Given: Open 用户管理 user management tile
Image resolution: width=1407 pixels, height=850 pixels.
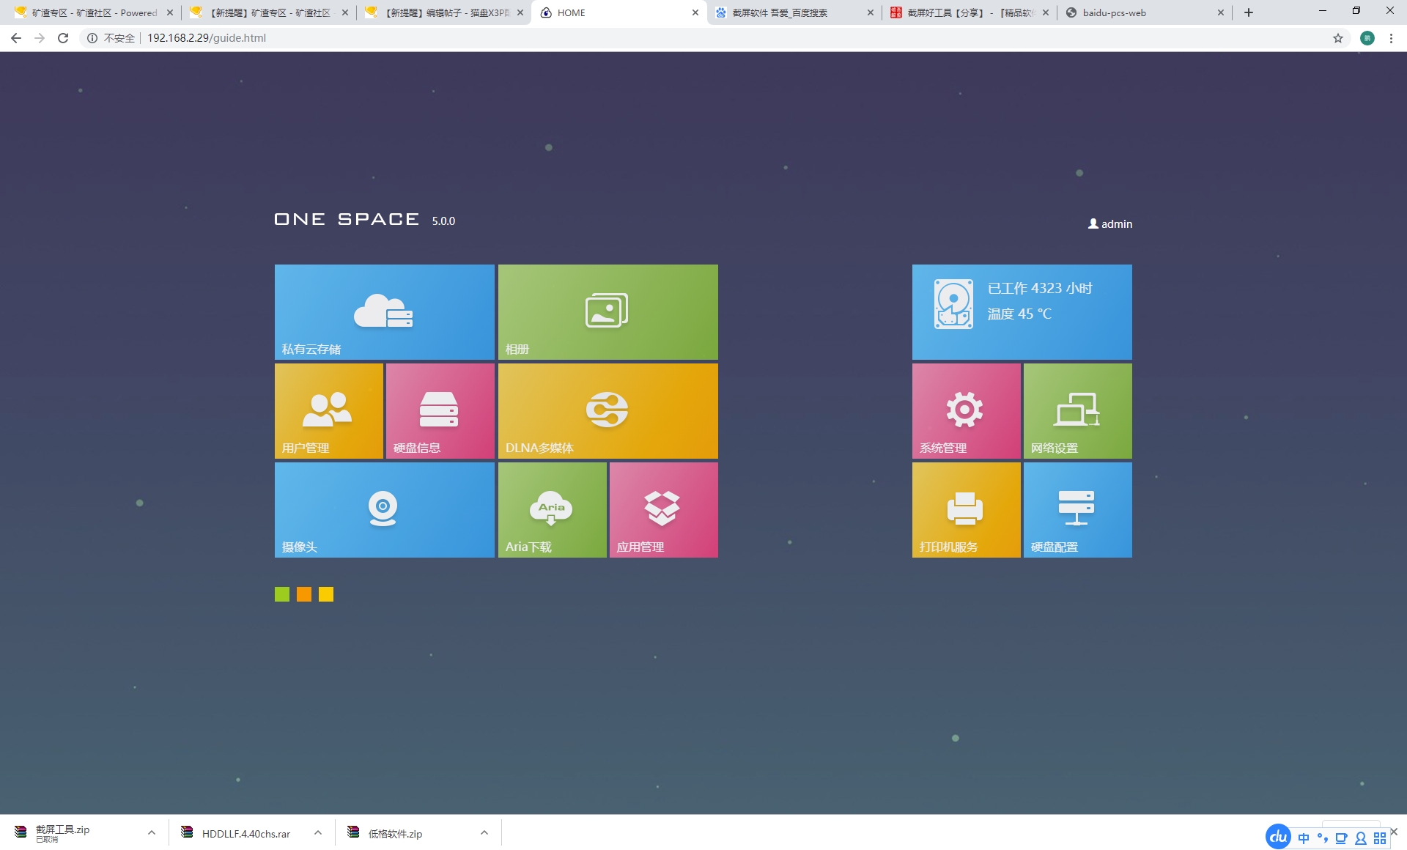Looking at the screenshot, I should pyautogui.click(x=328, y=410).
